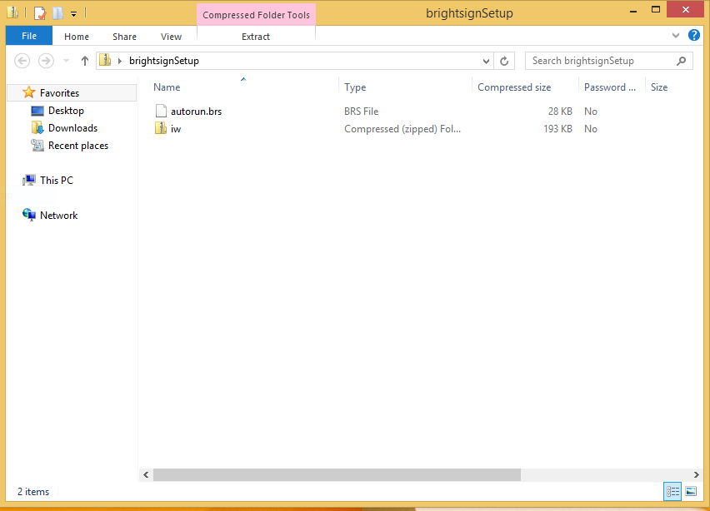Minimize the brightsignSetup window

point(633,11)
